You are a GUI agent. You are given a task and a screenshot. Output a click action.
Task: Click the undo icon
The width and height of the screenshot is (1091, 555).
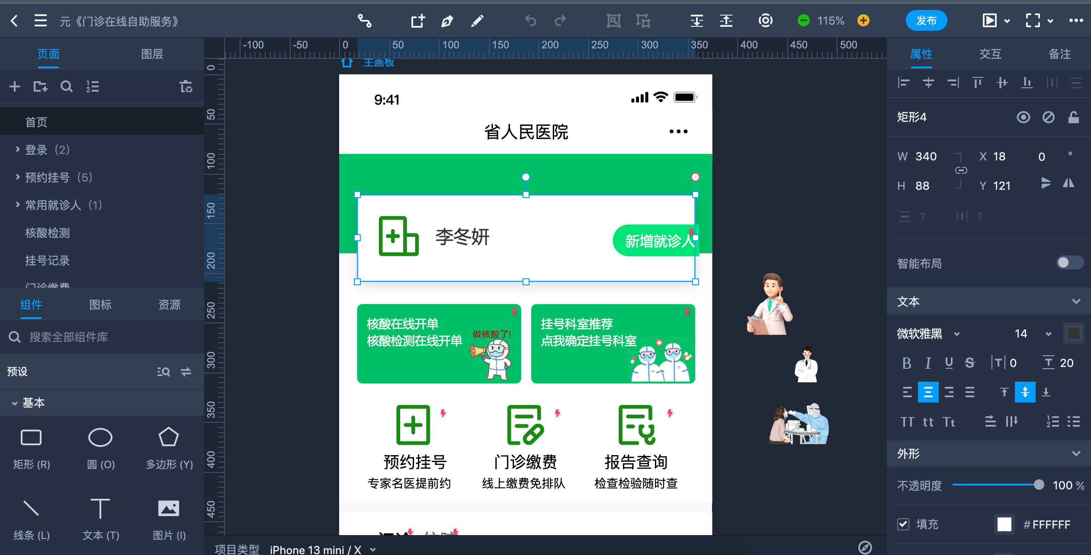click(530, 21)
